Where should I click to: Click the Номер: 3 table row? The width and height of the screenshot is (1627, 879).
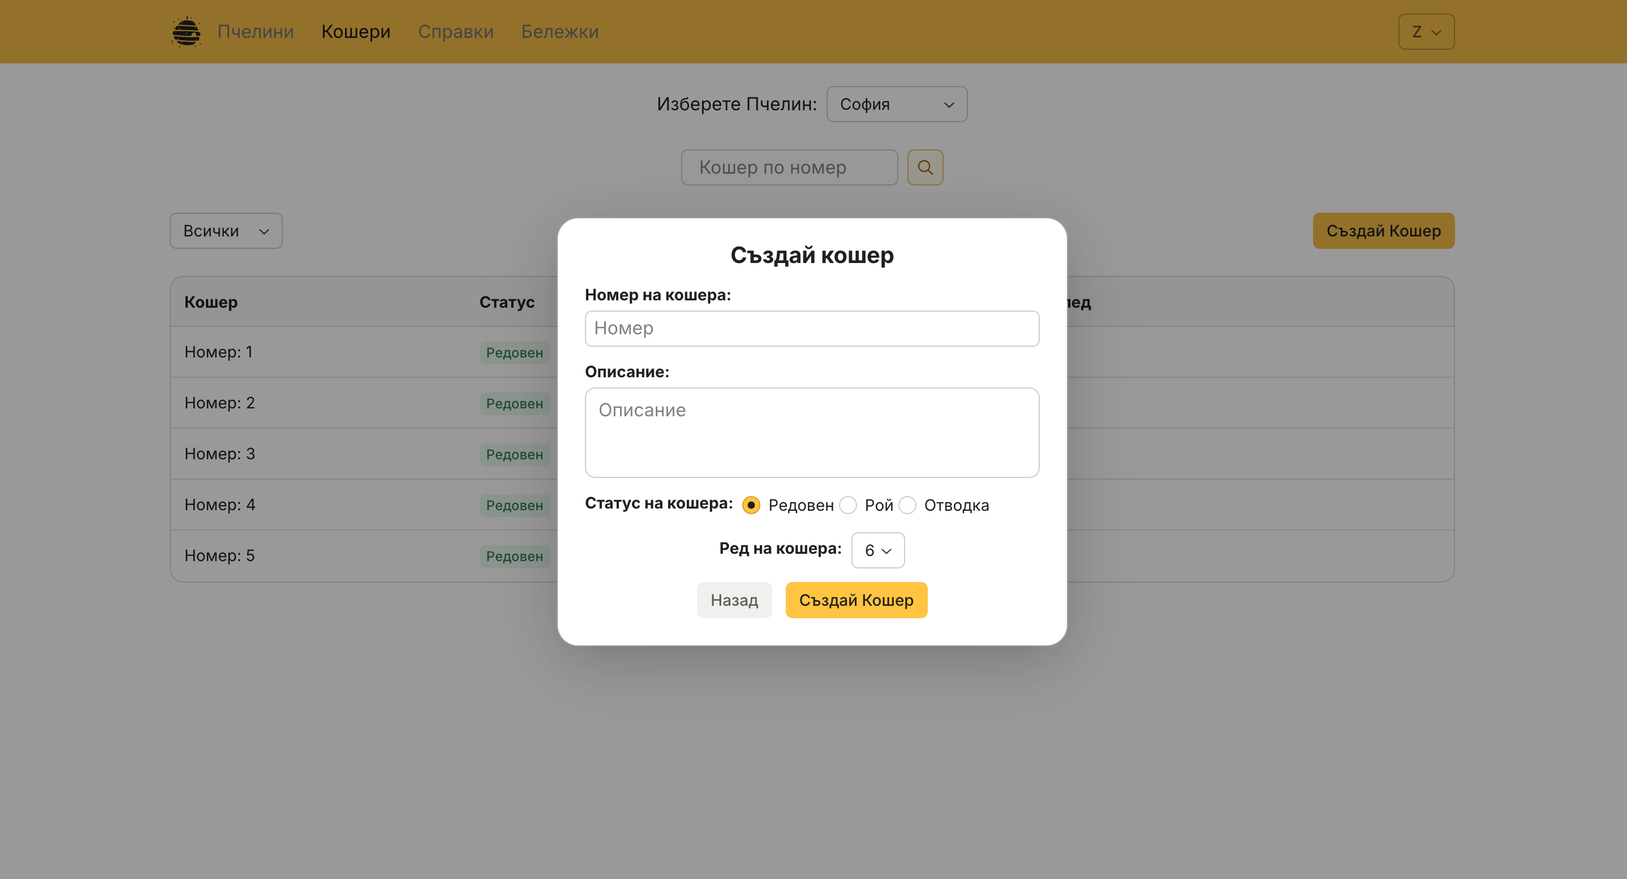[812, 454]
